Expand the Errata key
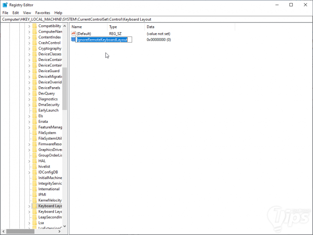This screenshot has height=235, width=313. click(29, 122)
